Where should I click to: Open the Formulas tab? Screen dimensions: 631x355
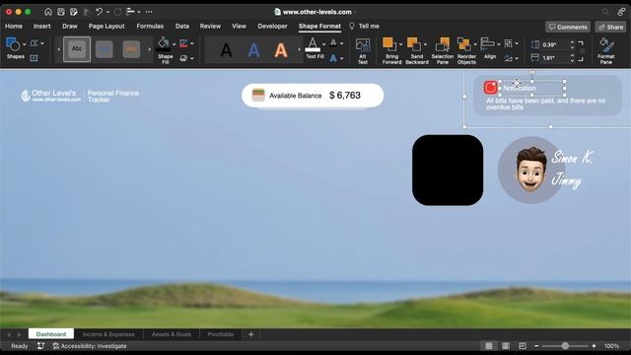click(x=150, y=27)
